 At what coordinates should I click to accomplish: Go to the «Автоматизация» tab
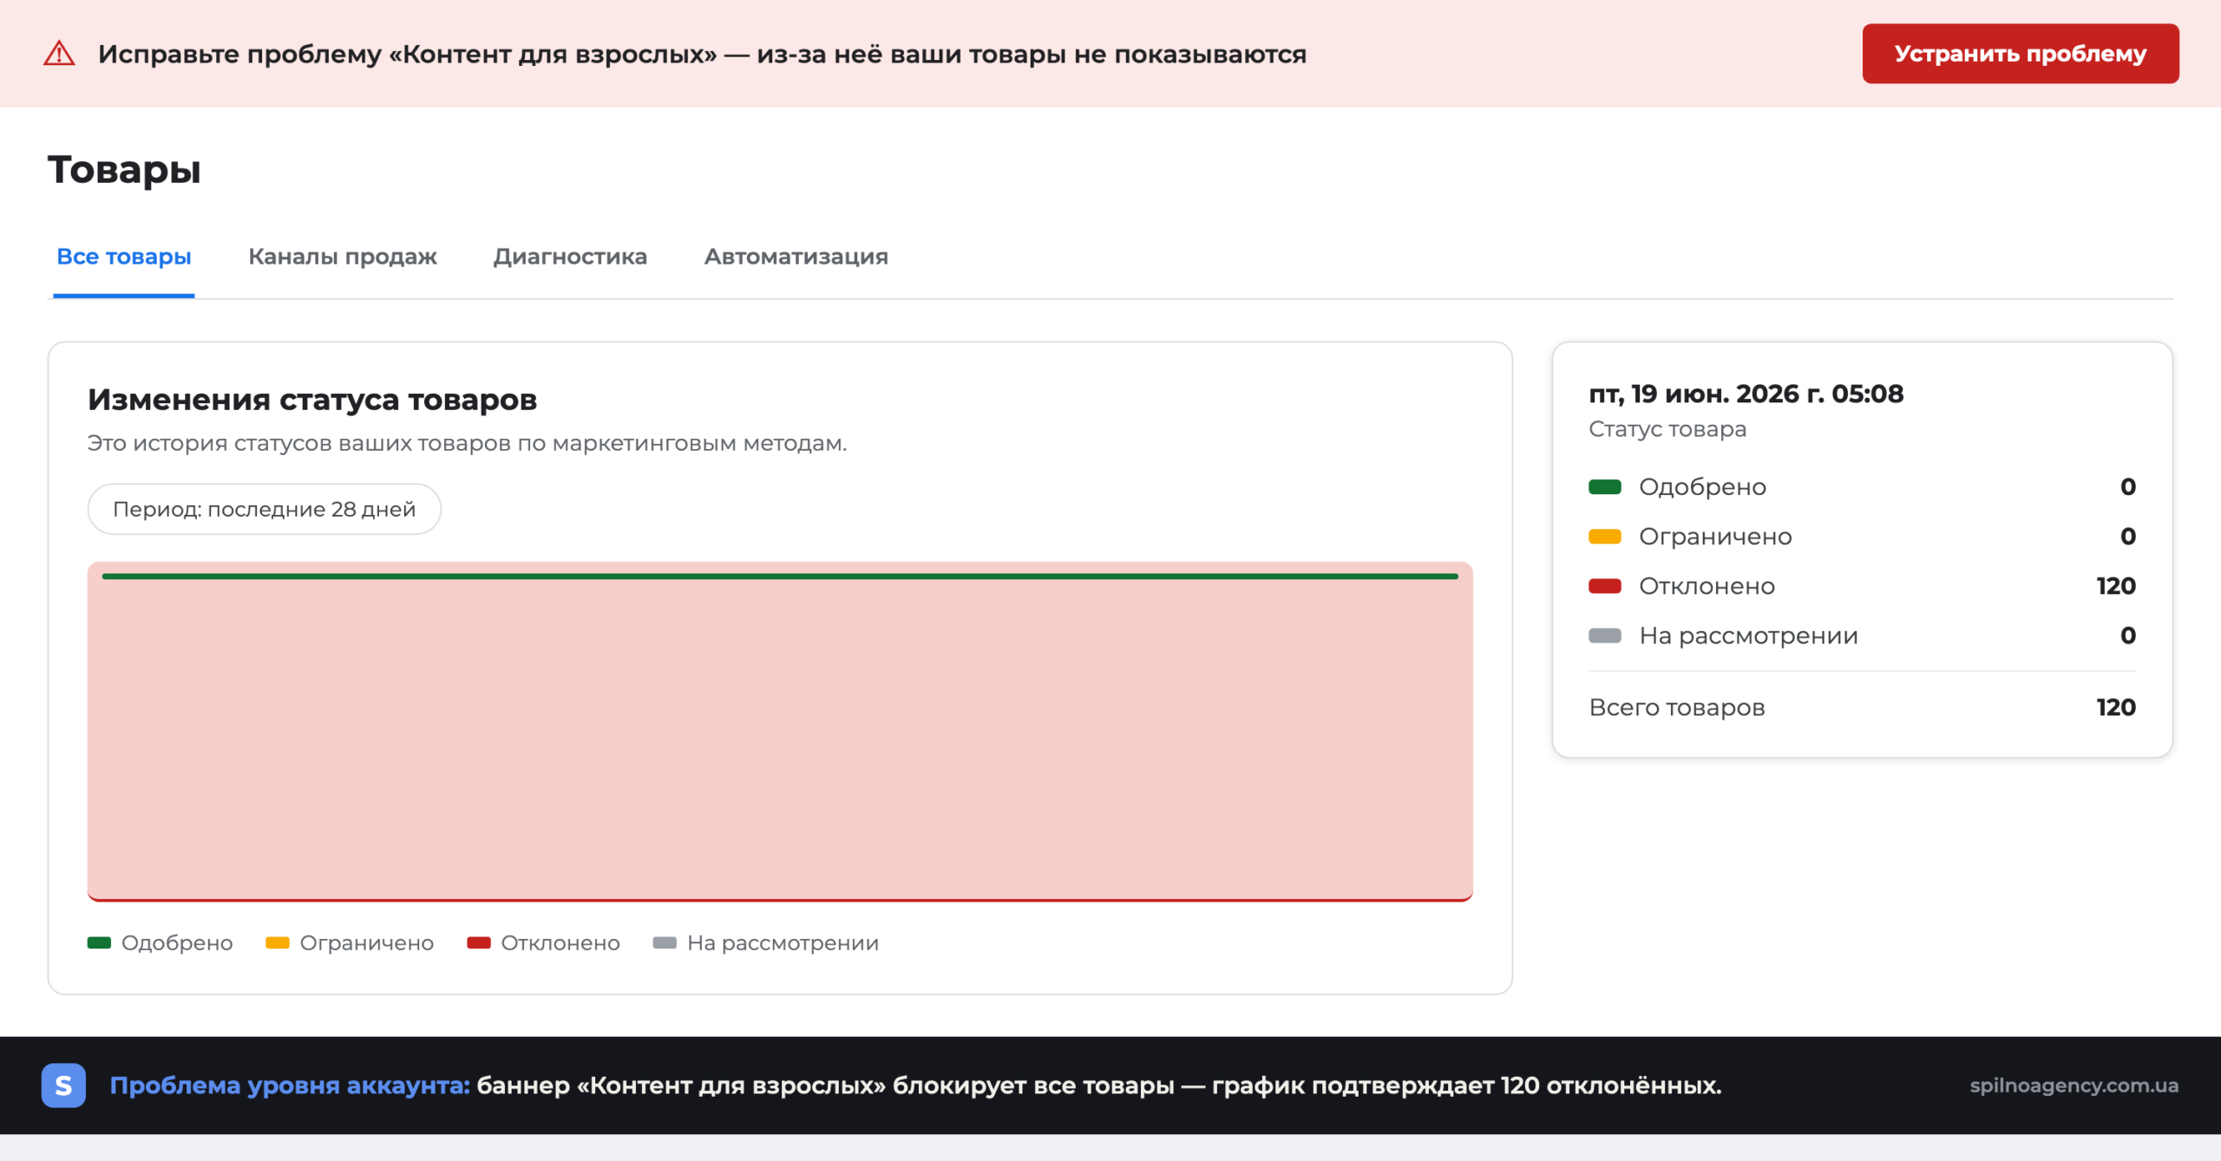[796, 257]
